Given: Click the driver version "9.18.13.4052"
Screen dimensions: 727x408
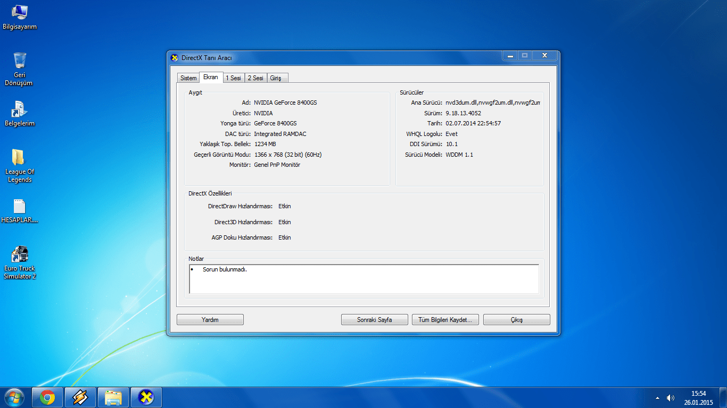Looking at the screenshot, I should click(463, 113).
